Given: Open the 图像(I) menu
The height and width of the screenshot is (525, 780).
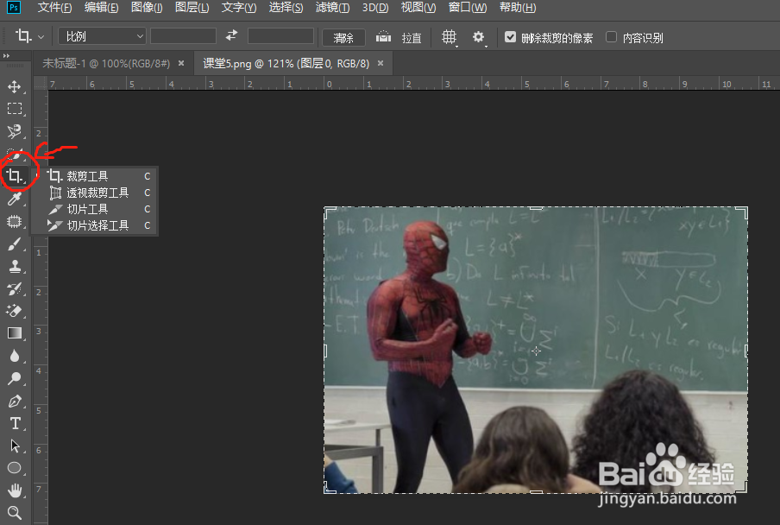Looking at the screenshot, I should click(x=147, y=8).
